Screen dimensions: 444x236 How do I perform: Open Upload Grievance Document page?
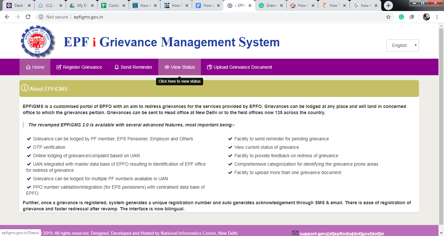[x=240, y=67]
